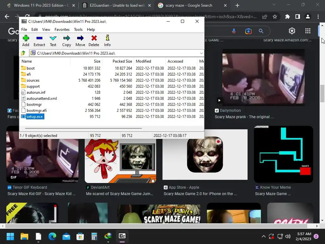Open the Help menu in 7-Zip
This screenshot has width=325, height=244.
91,30
